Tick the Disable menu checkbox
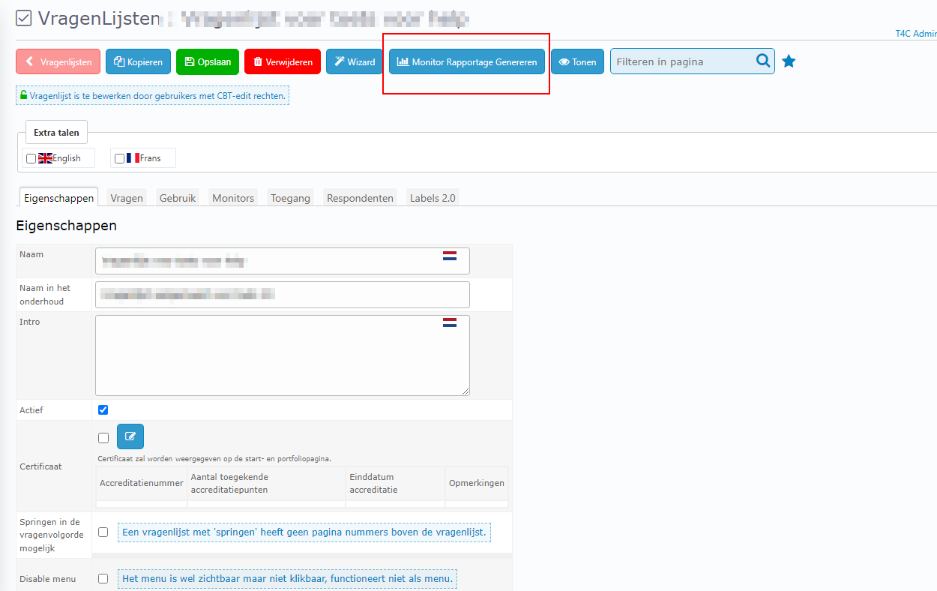937x591 pixels. [x=103, y=578]
